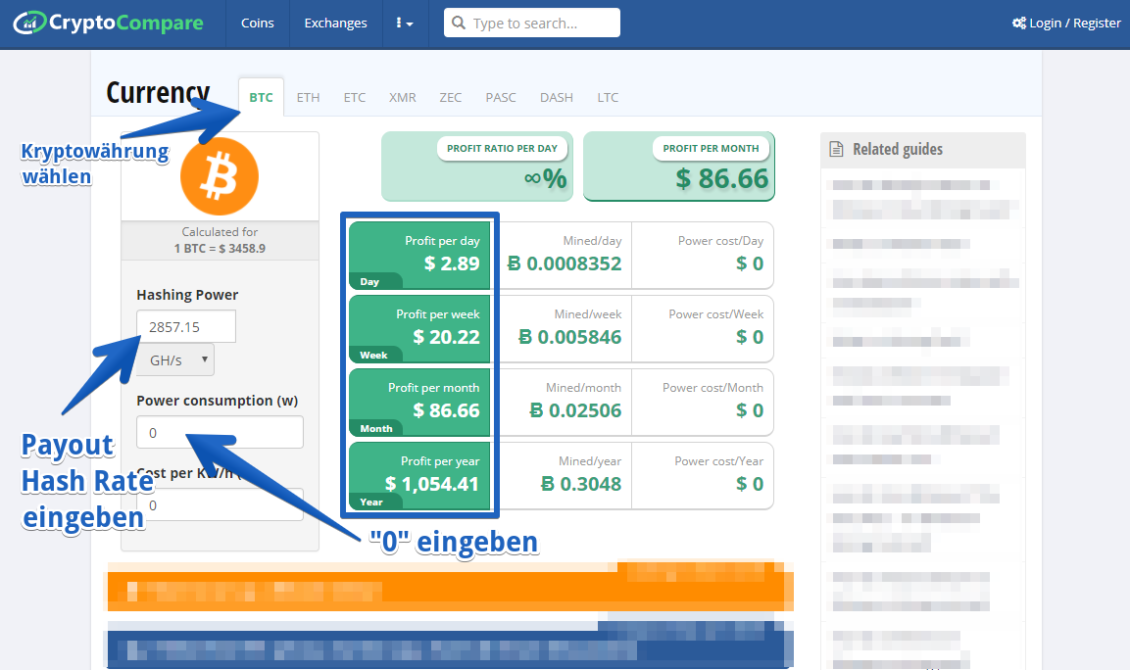Click the Related guides heading
The width and height of the screenshot is (1130, 670).
[x=897, y=149]
